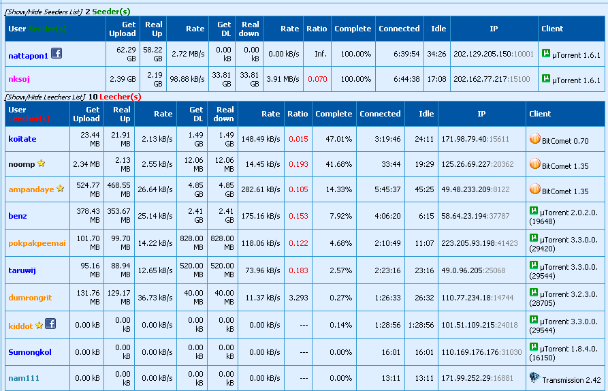Screen dimensions: 608x391
Task: Click the '2 Seeder(s)' heading text
Action: point(108,12)
